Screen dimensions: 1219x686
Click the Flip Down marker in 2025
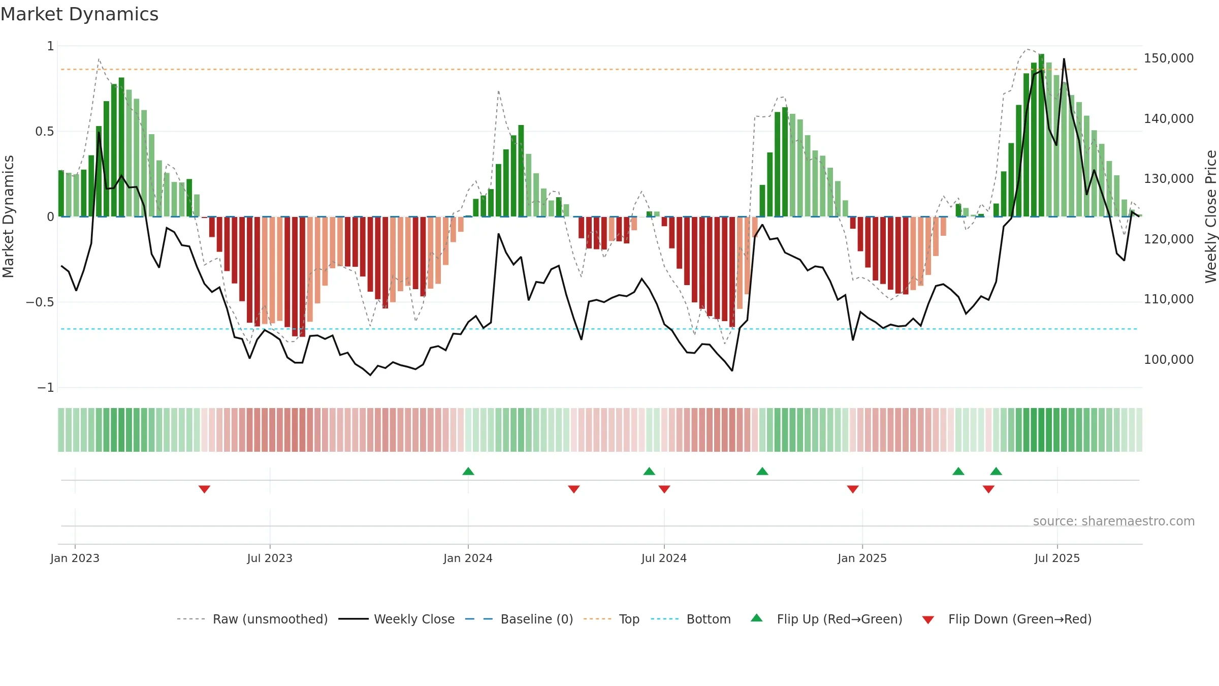point(988,489)
